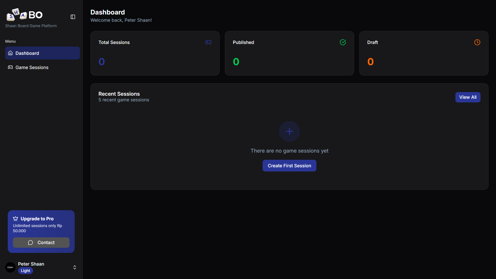Click the green checkmark icon on Published card
496x279 pixels.
(343, 42)
